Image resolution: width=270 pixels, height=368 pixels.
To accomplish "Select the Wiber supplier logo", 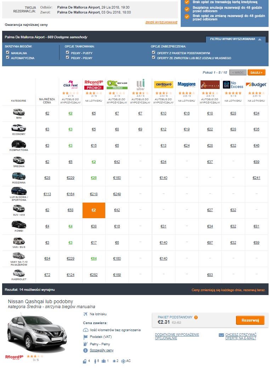I will click(x=140, y=85).
